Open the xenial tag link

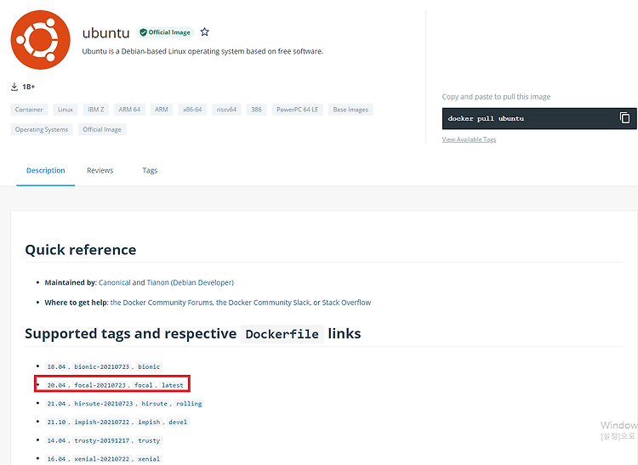149,459
